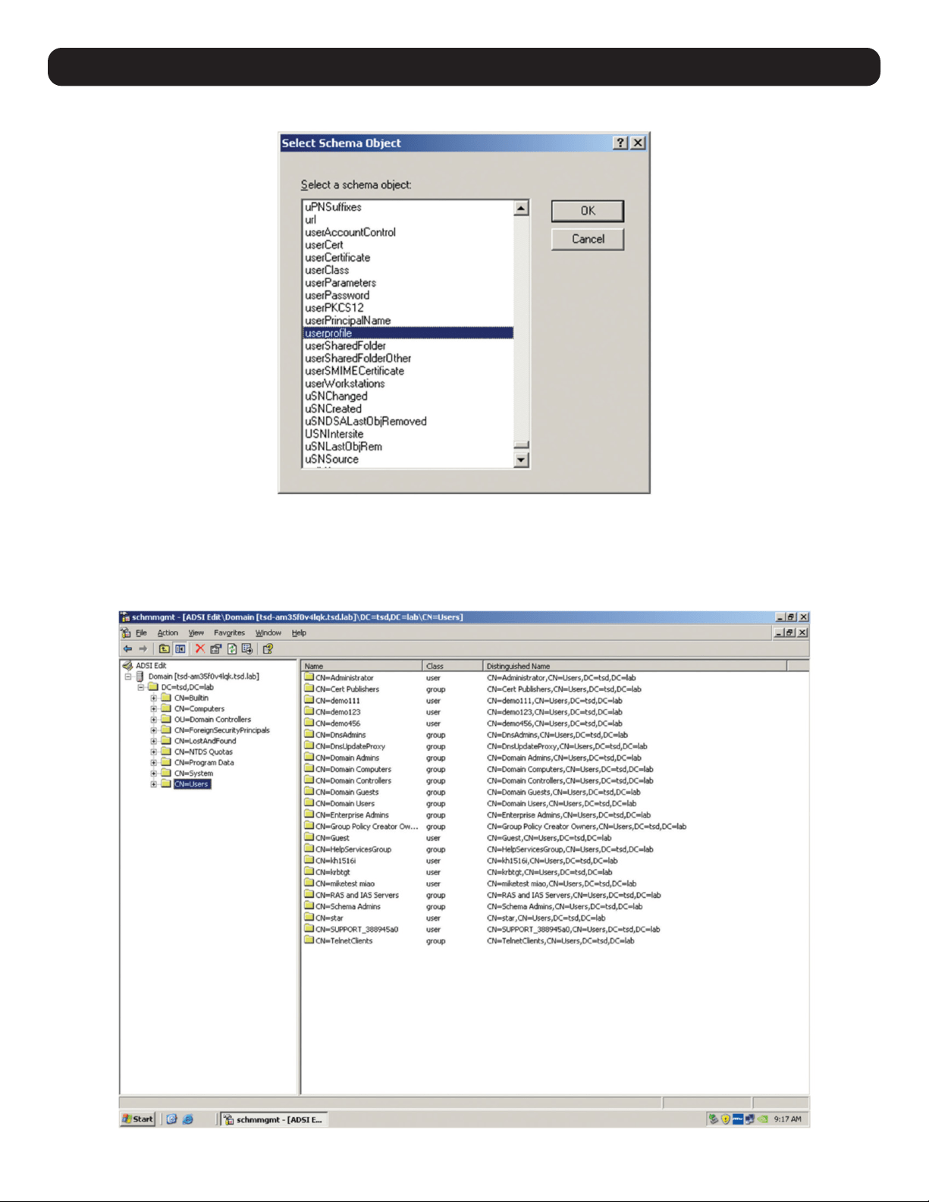Expand the CN=System tree node
Image resolution: width=929 pixels, height=1202 pixels.
[x=153, y=774]
